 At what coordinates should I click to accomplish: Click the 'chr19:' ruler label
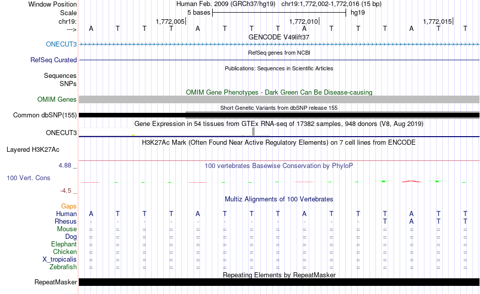(68, 21)
